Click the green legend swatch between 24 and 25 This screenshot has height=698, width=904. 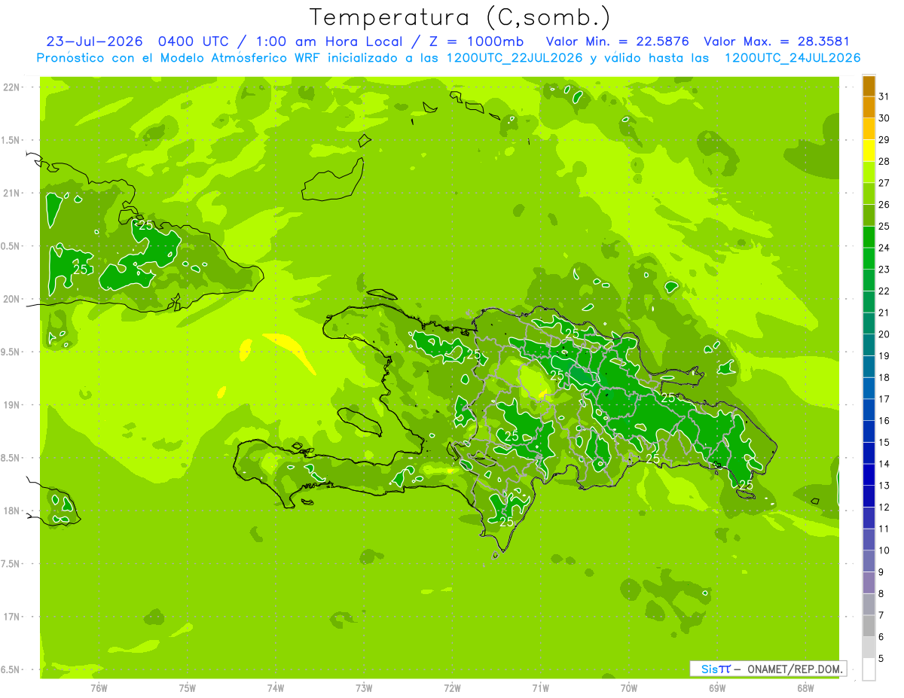869,237
